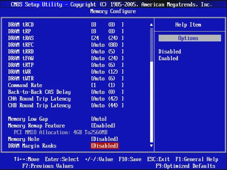Viewport: 227px width, 170px height.
Task: Click the F10:Save key hint
Action: [x=130, y=159]
